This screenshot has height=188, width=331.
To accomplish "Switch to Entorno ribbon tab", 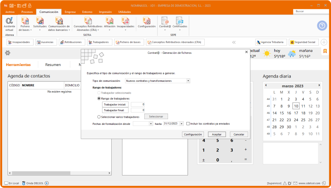I will tap(87, 12).
